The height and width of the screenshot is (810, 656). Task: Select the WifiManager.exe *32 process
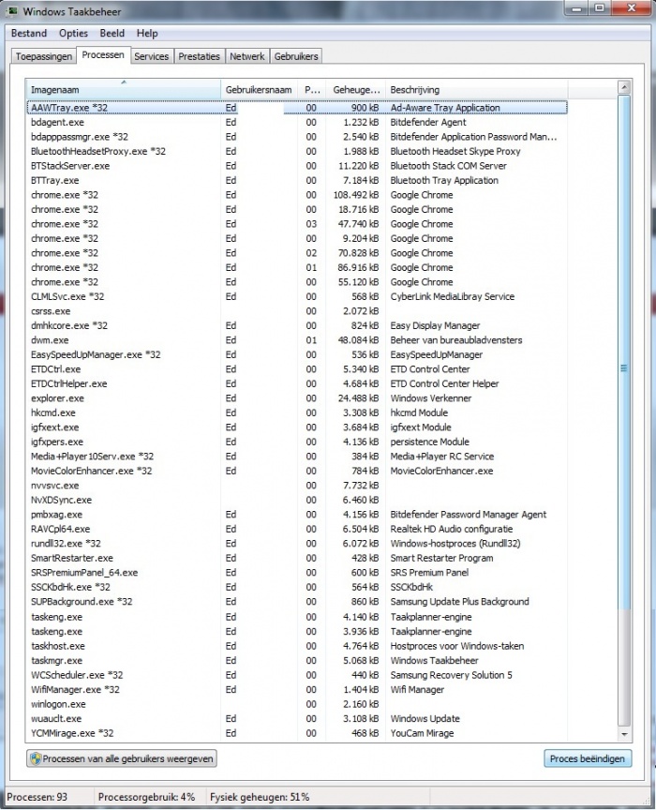tap(296, 690)
